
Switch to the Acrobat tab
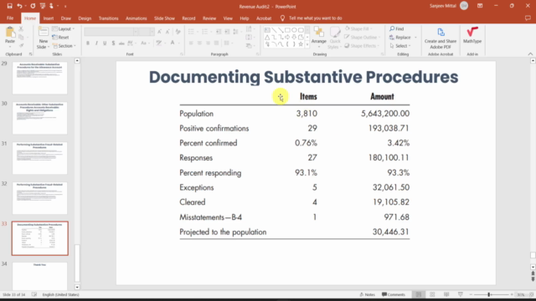pyautogui.click(x=264, y=18)
